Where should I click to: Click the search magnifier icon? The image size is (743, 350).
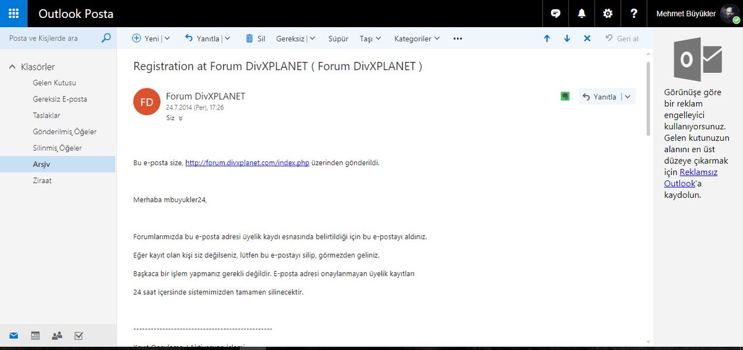pyautogui.click(x=106, y=38)
